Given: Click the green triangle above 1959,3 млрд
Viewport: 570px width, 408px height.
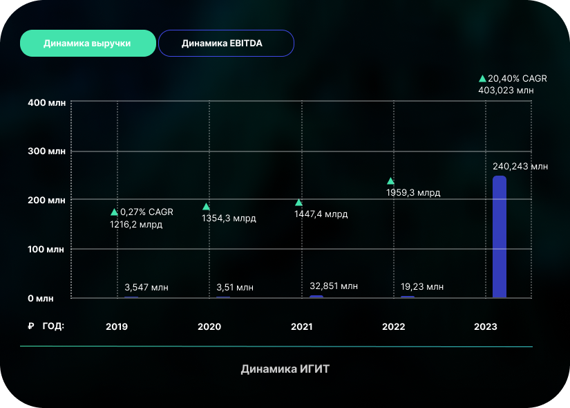Looking at the screenshot, I should [390, 181].
